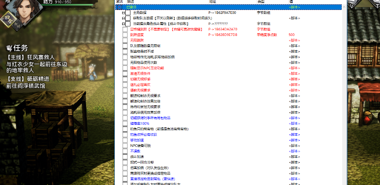Image resolution: width=380 pixels, height=185 pixels.
Task: Select the 炼丹和烹饪无视要求 row description
Action: click(x=145, y=107)
